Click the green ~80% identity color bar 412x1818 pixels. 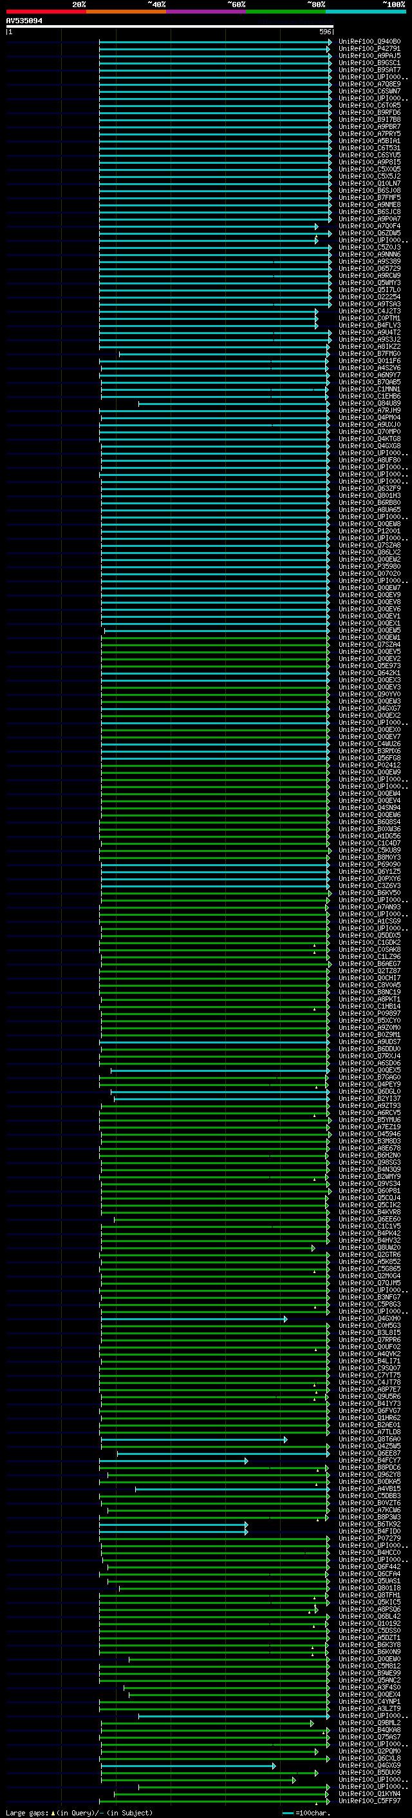[285, 12]
